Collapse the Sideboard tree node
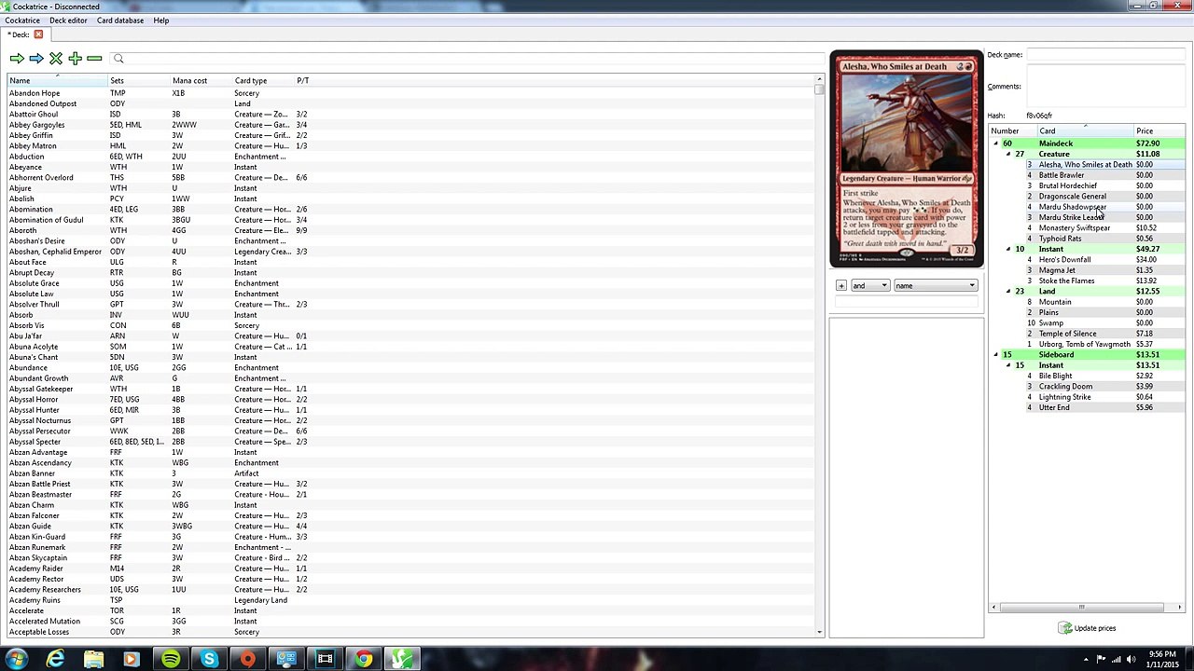This screenshot has width=1194, height=671. click(995, 355)
